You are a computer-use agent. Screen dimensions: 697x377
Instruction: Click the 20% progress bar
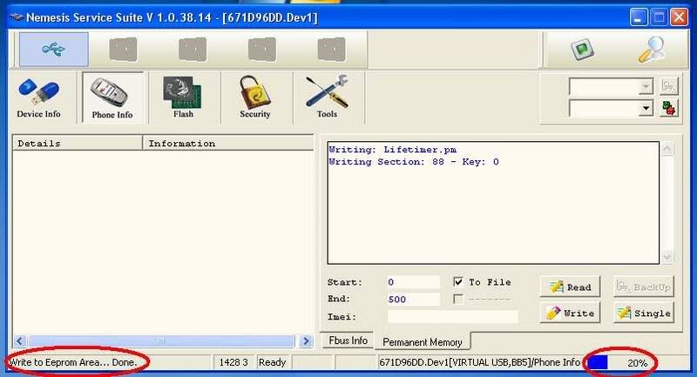pos(619,363)
